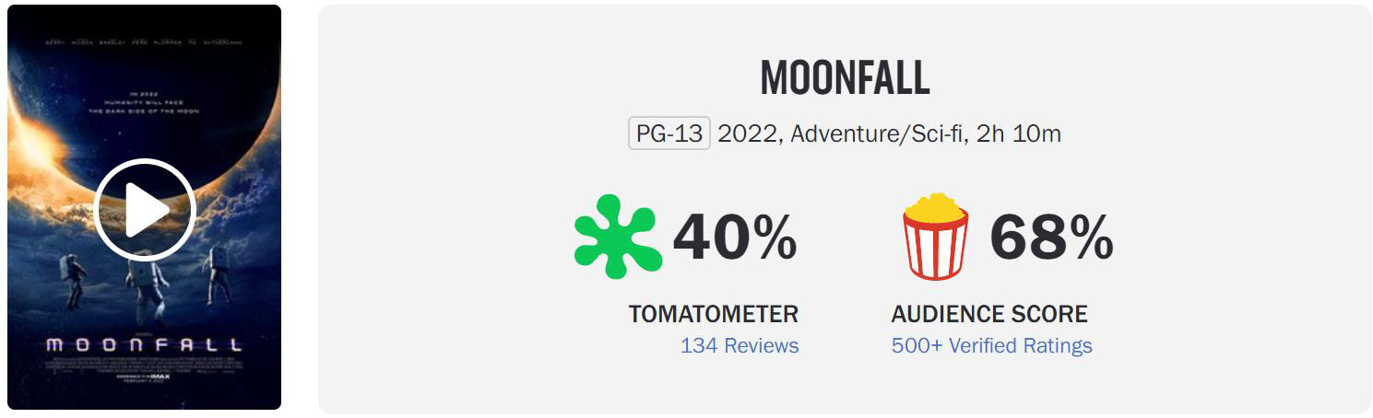This screenshot has width=1373, height=418.
Task: Select the 68% audience score
Action: [x=1051, y=237]
